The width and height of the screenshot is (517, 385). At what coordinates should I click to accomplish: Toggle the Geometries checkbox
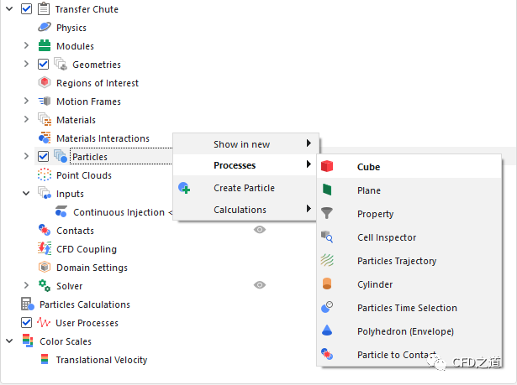(x=44, y=65)
